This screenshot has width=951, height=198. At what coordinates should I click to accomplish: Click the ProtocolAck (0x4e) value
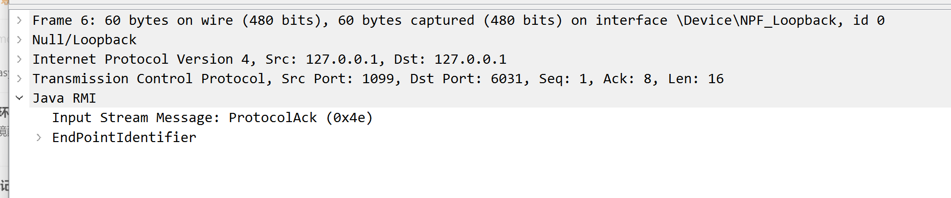tap(300, 118)
